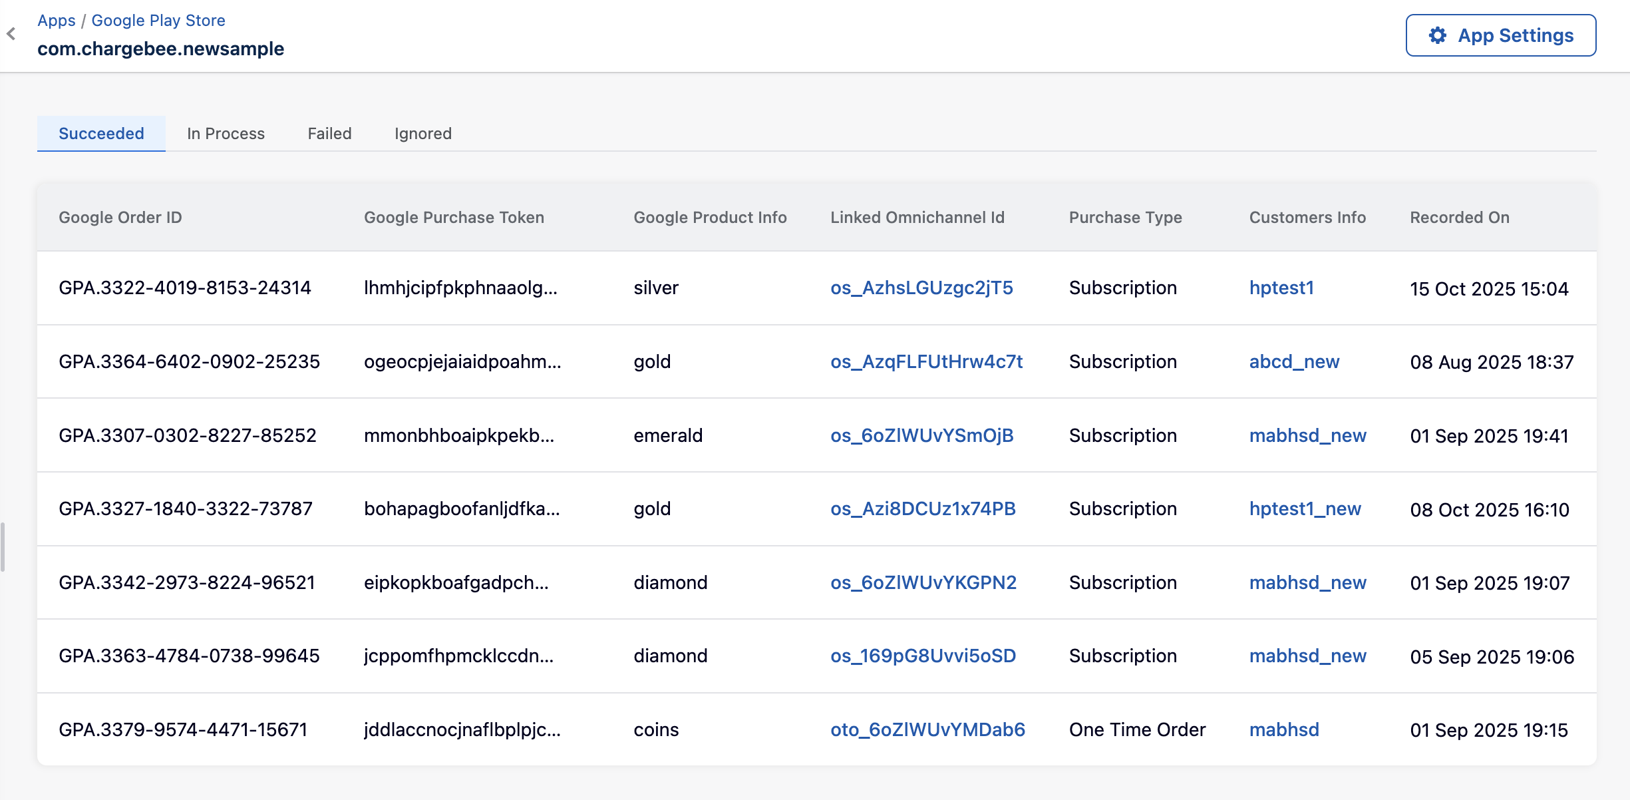Click the left edge scrollbar handle
The image size is (1630, 800).
[x=3, y=547]
